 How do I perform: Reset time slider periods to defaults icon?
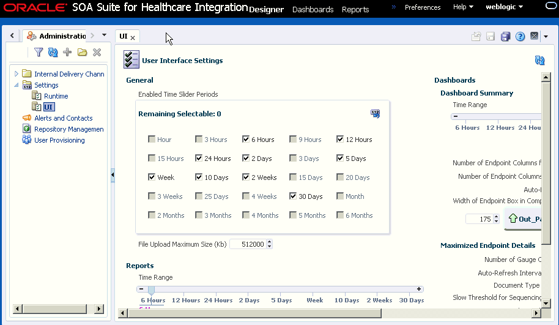point(375,114)
